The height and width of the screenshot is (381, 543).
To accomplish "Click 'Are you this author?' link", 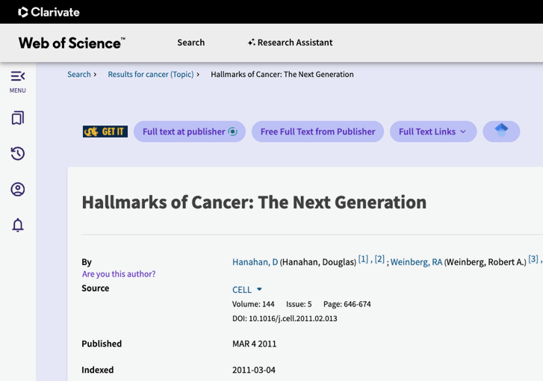I will click(x=119, y=274).
